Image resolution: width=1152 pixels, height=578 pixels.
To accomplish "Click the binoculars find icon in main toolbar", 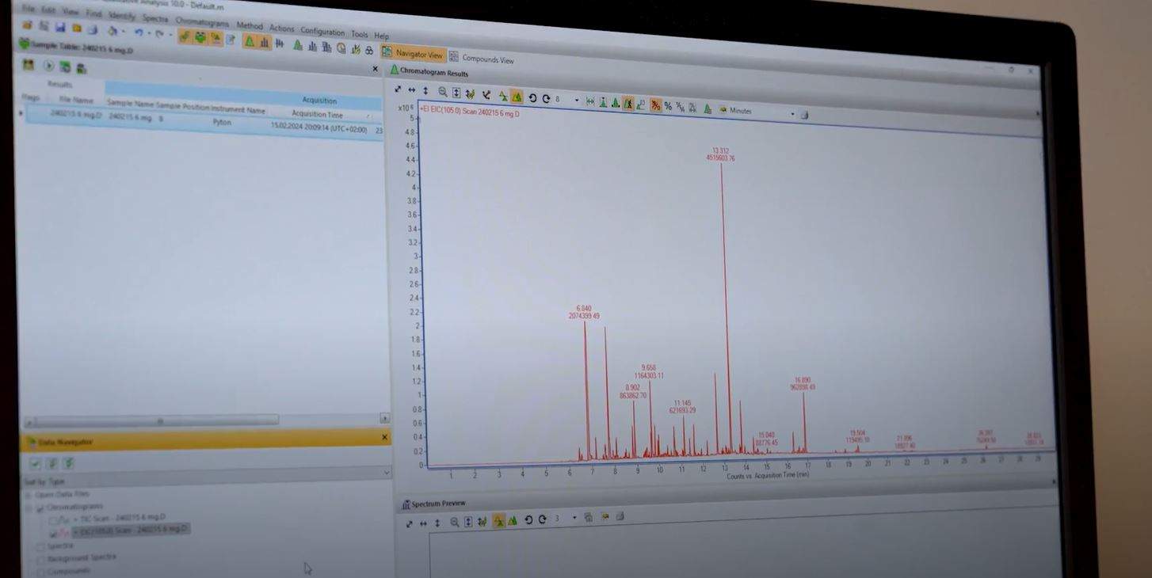I will [369, 50].
